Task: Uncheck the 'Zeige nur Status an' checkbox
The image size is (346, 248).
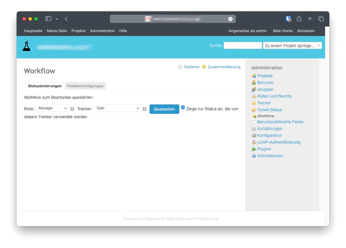Action: click(x=183, y=107)
